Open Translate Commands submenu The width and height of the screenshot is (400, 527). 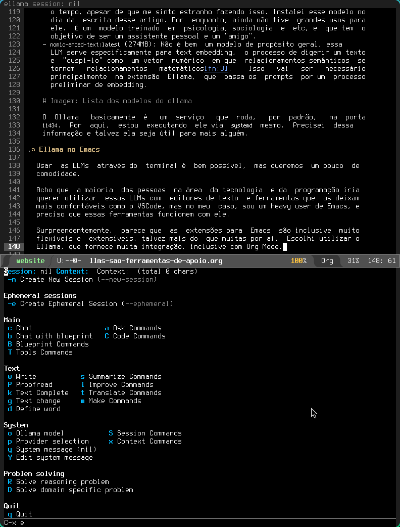pyautogui.click(x=125, y=392)
